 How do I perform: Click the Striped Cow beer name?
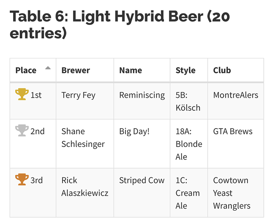pos(142,180)
